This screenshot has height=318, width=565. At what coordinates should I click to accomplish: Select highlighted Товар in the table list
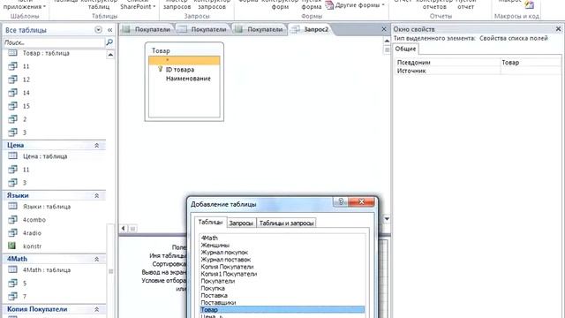click(x=282, y=310)
